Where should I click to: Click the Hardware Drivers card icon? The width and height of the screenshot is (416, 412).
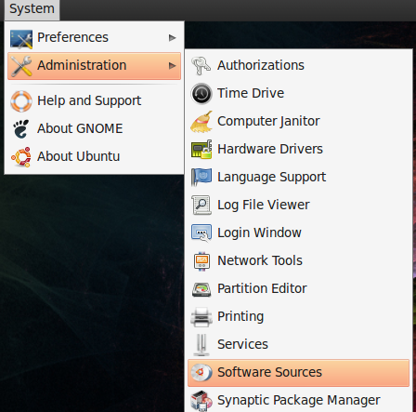[x=201, y=150]
